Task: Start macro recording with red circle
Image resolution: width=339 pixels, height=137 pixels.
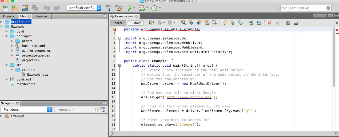Action: pyautogui.click(x=269, y=23)
